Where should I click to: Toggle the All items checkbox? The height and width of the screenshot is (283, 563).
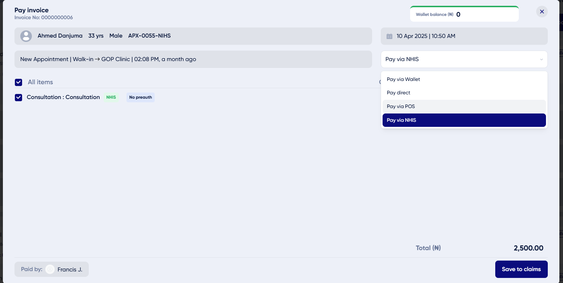(x=18, y=82)
